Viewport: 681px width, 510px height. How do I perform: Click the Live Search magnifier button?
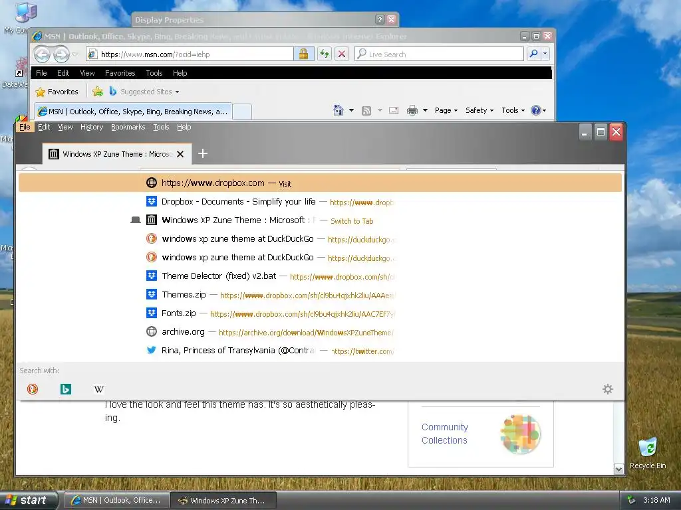pos(533,54)
